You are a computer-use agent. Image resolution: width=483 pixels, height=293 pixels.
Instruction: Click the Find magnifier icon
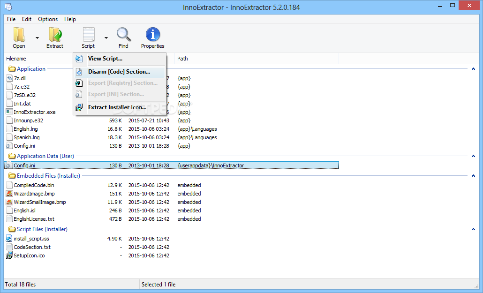click(x=123, y=35)
